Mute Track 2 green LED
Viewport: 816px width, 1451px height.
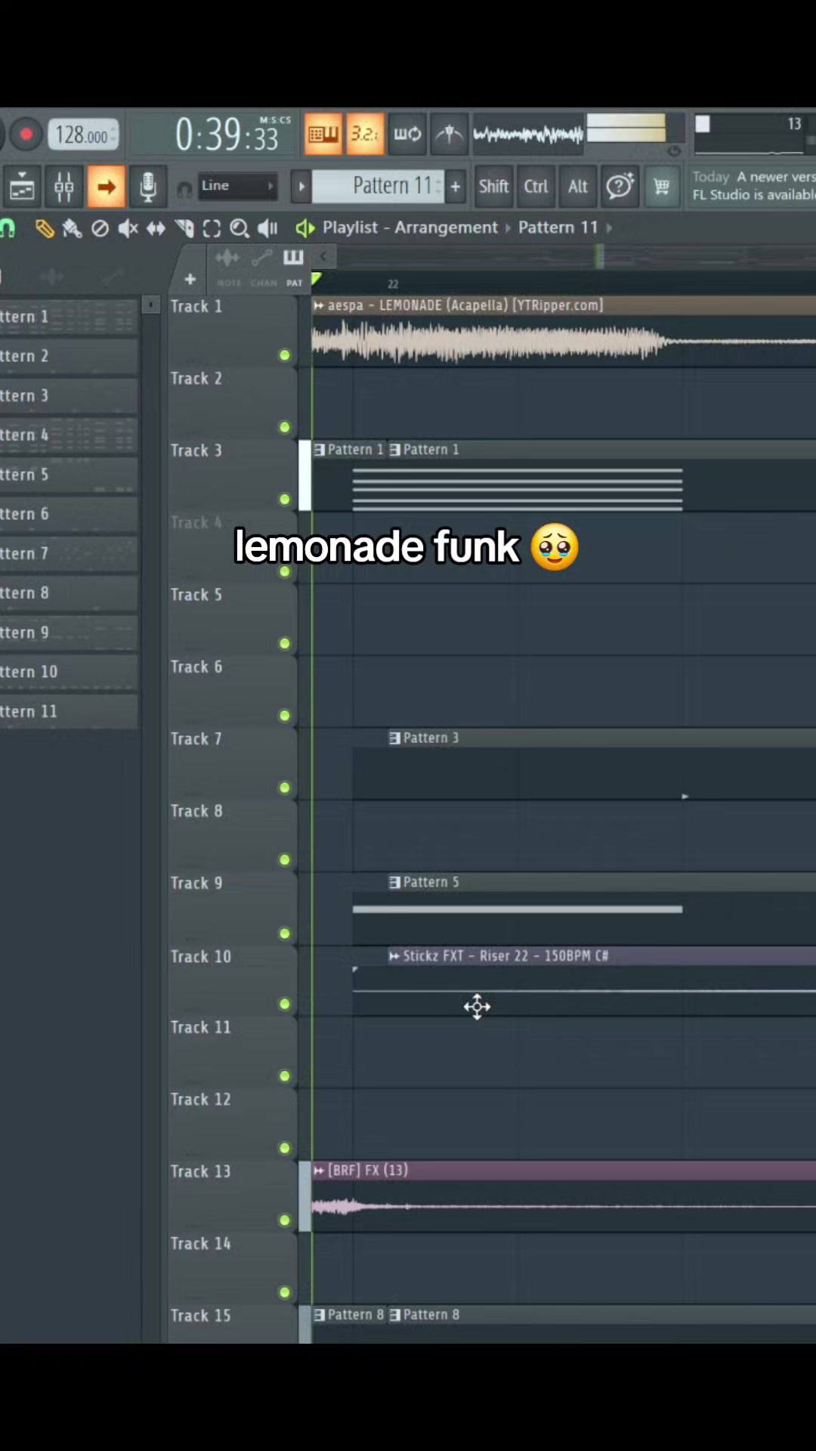(x=285, y=428)
